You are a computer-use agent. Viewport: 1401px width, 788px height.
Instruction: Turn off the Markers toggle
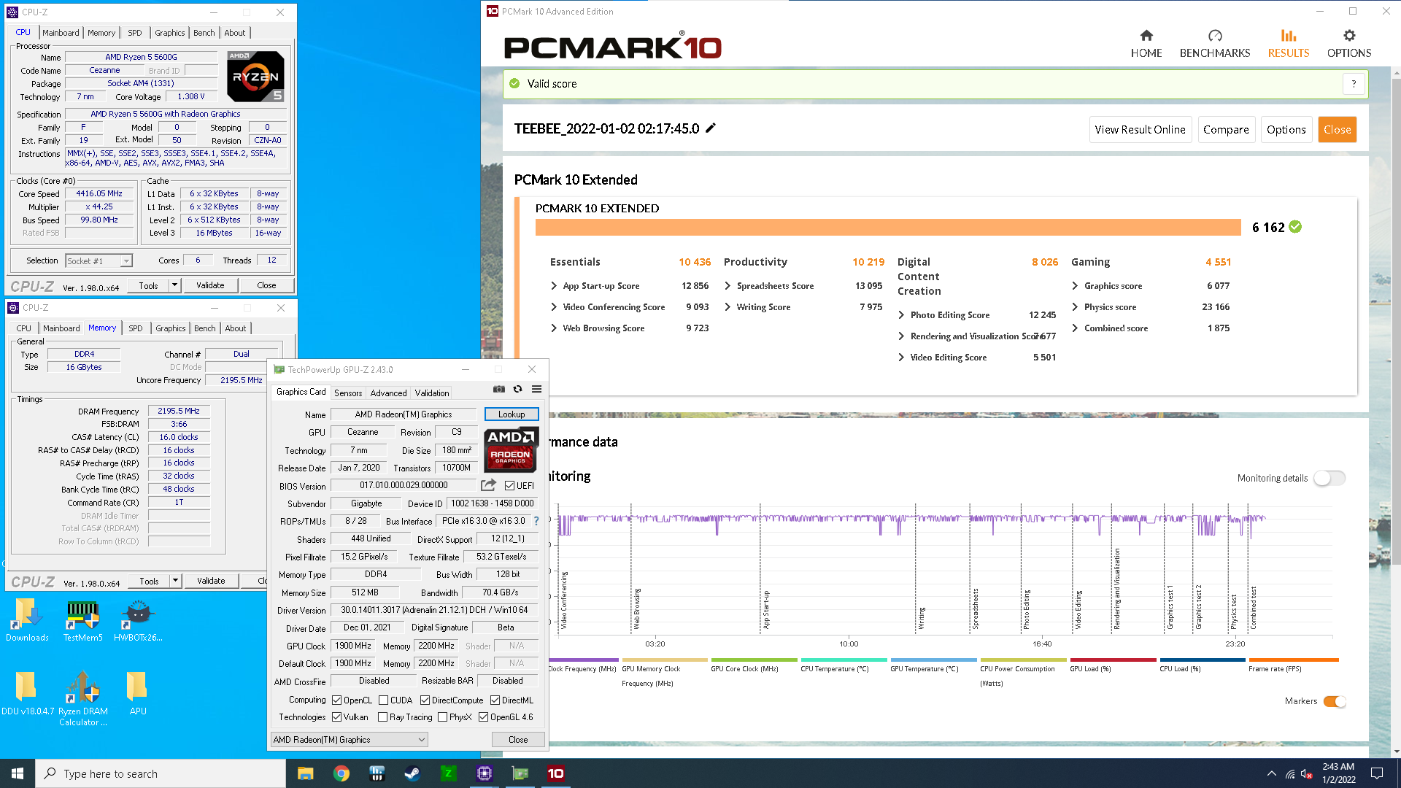[1334, 701]
